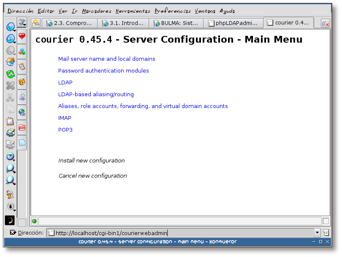Open the Marcadores menu
The width and height of the screenshot is (342, 257).
pyautogui.click(x=97, y=11)
